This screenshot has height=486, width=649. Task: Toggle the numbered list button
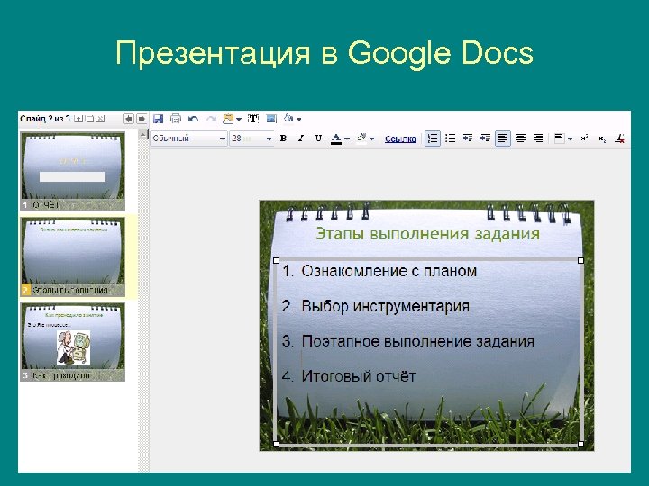pos(433,139)
